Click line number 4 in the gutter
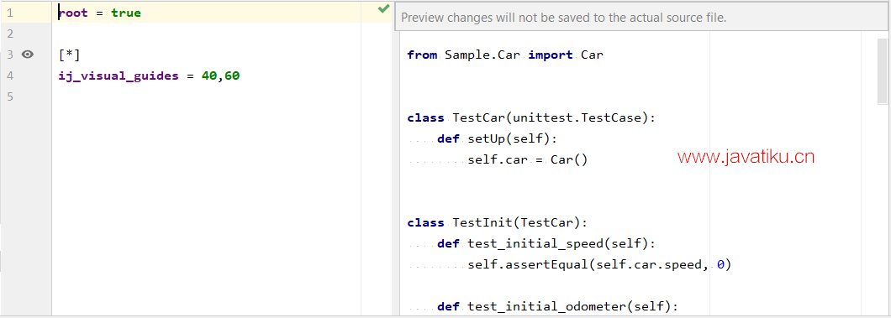Screen dimensions: 891x318 tap(9, 76)
